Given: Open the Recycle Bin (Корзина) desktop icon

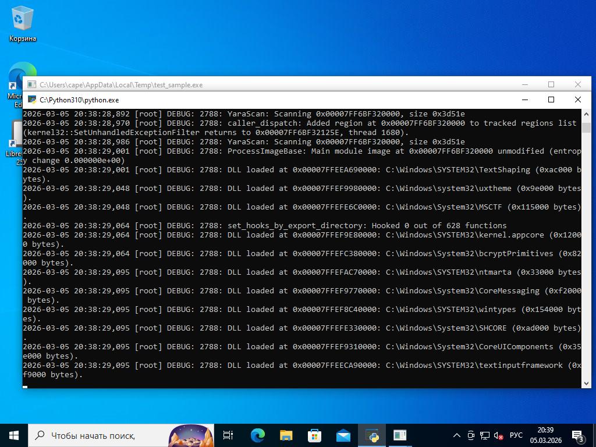Looking at the screenshot, I should 22,23.
